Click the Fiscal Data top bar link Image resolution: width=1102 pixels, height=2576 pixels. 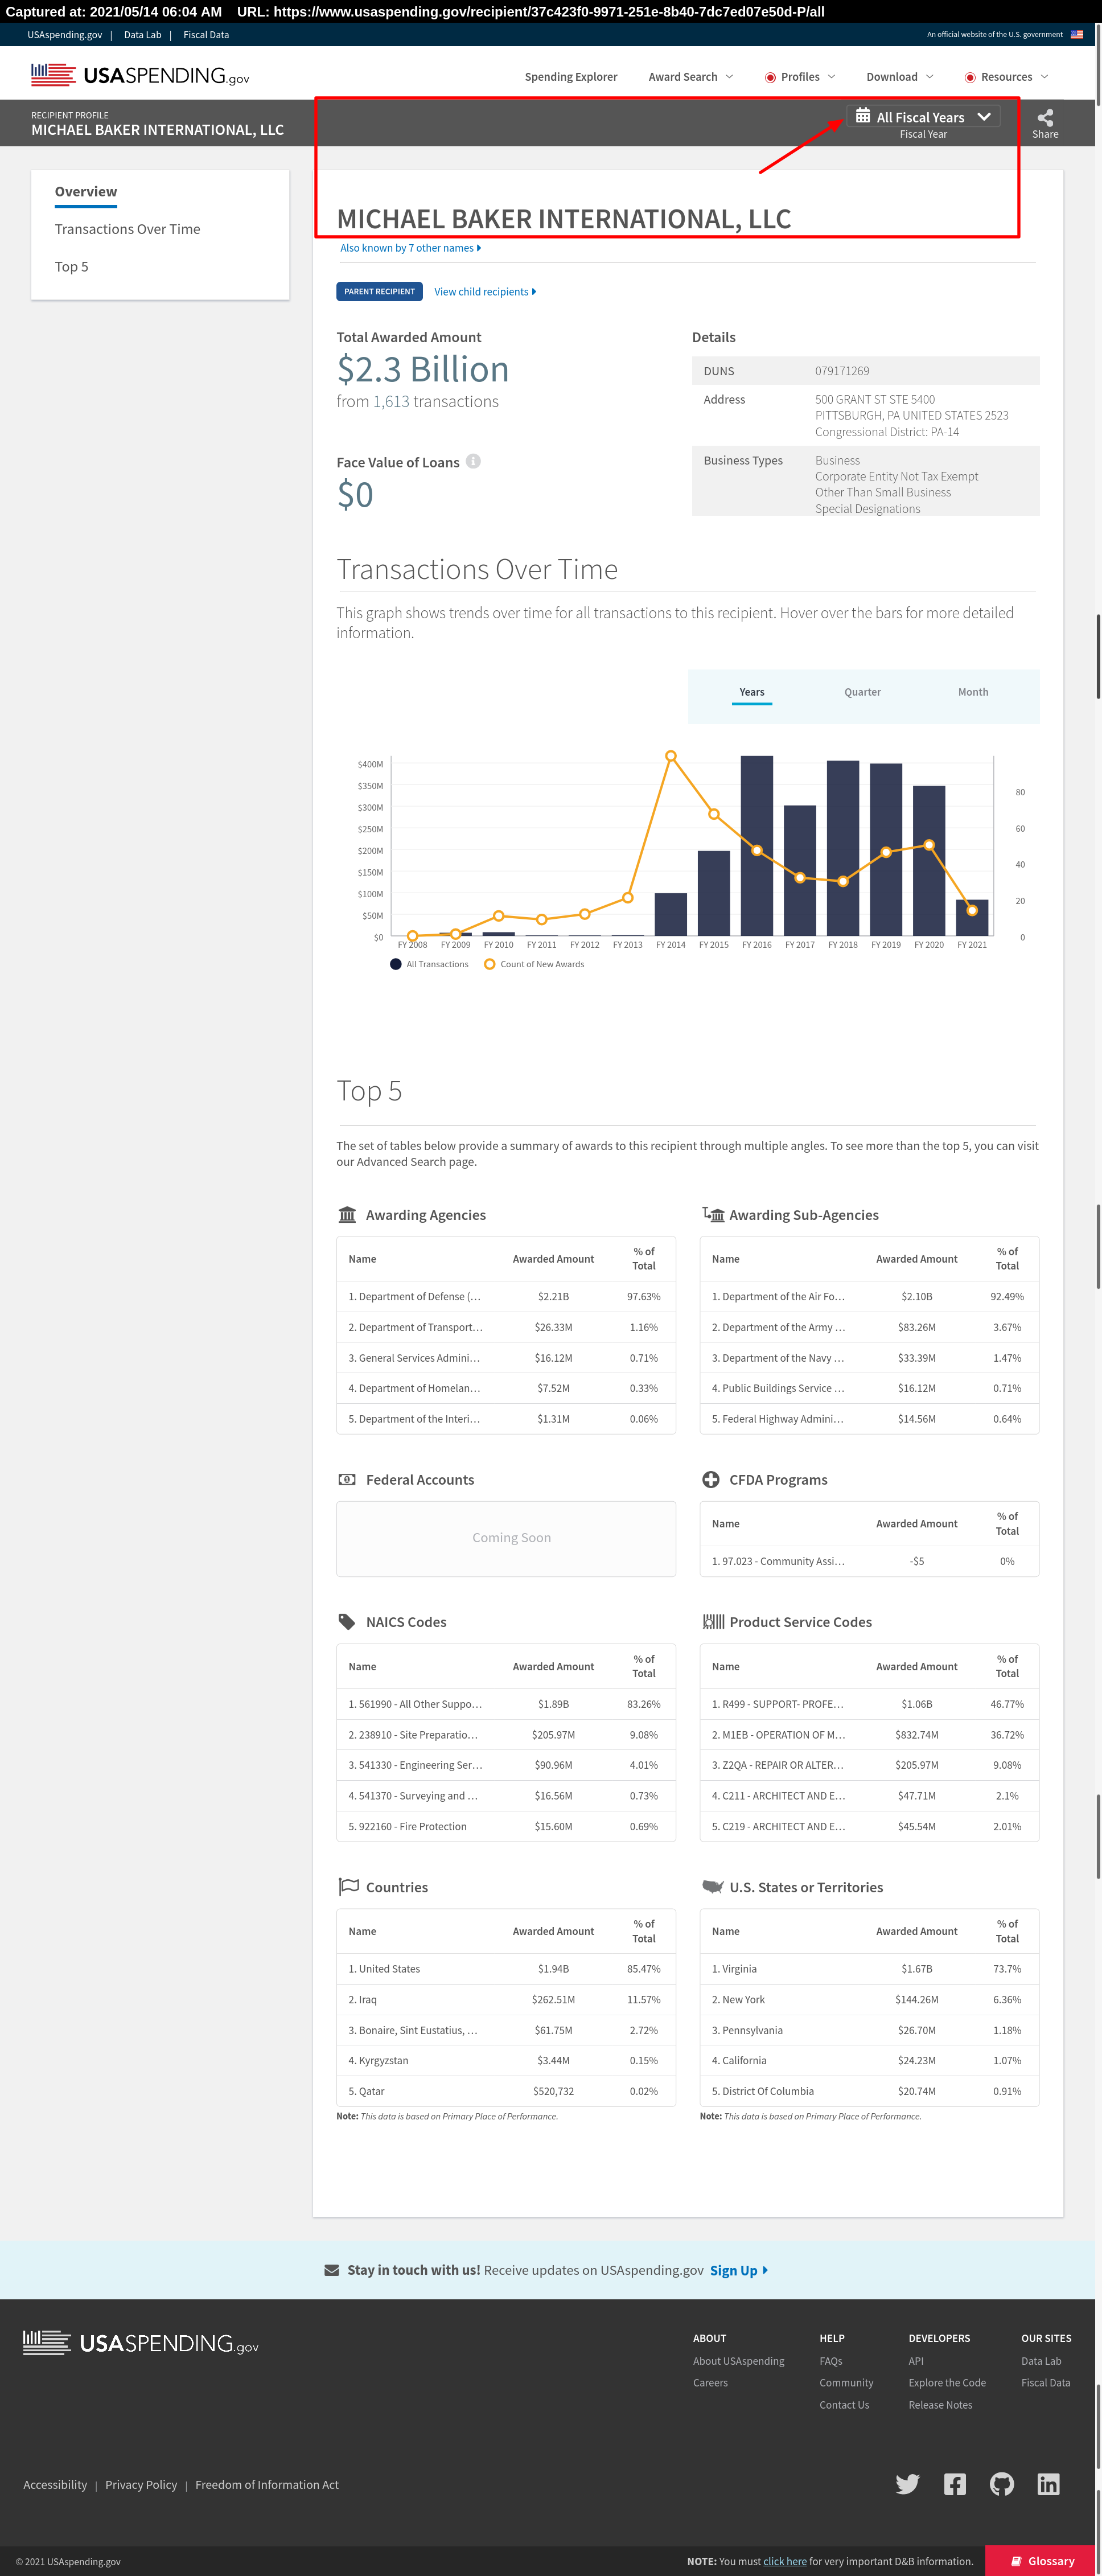206,34
